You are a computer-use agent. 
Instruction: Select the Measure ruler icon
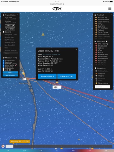(3, 58)
